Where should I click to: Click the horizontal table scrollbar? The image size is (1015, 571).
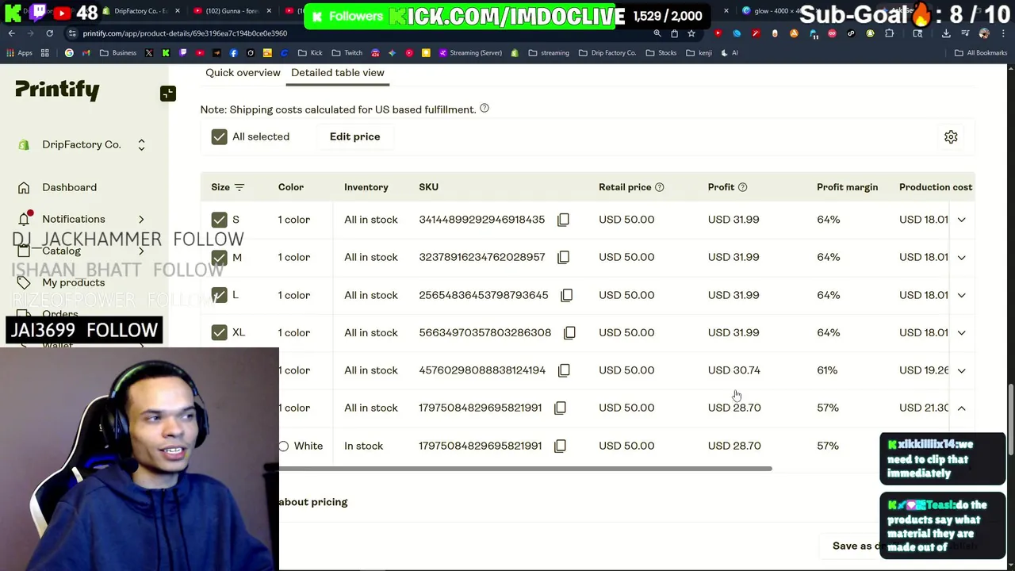[525, 469]
